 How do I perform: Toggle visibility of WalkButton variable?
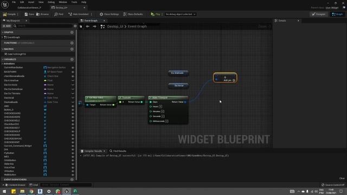(73, 174)
